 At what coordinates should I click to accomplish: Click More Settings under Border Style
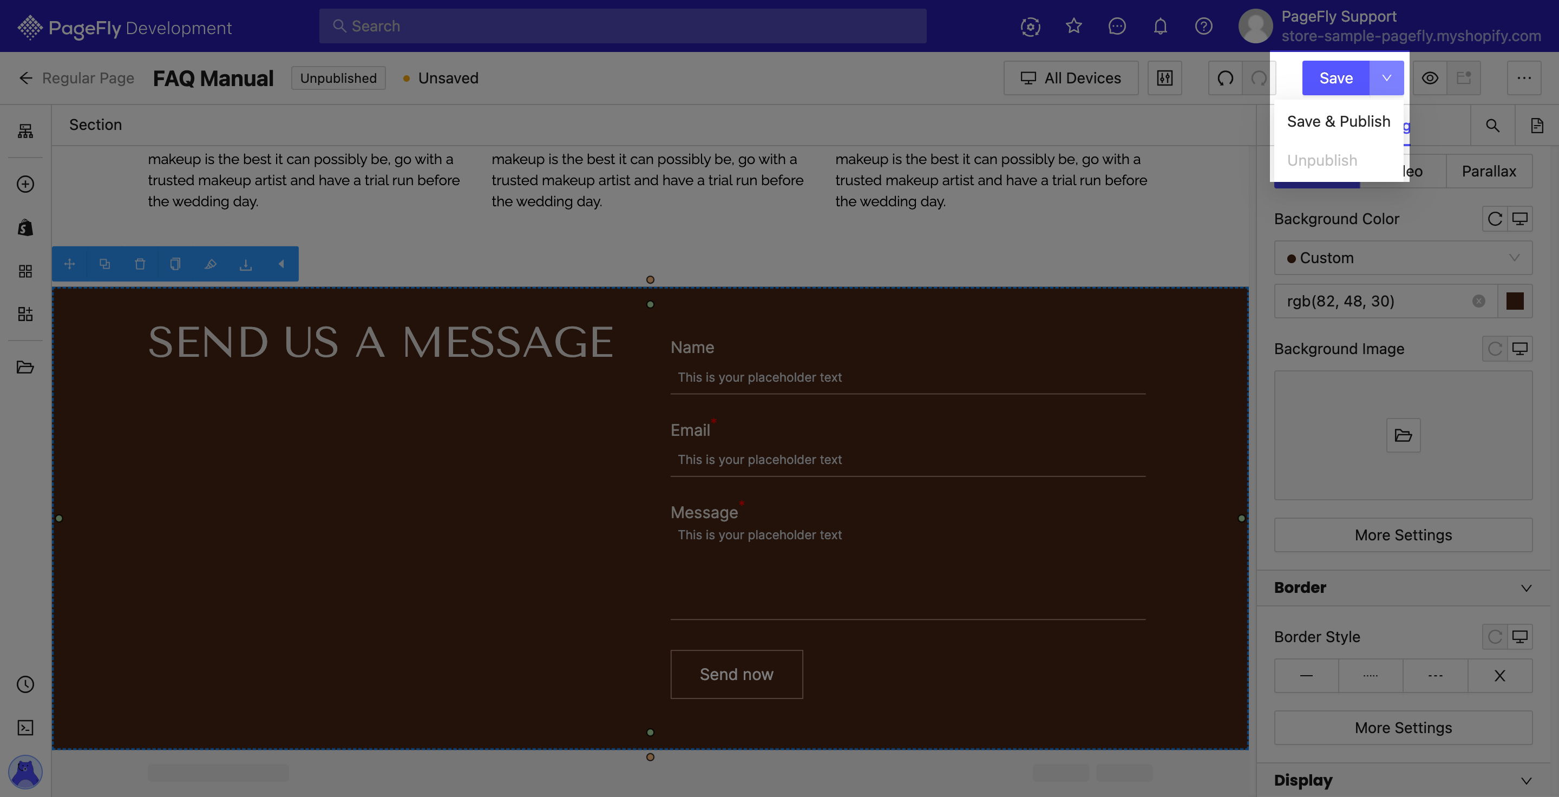pyautogui.click(x=1404, y=727)
